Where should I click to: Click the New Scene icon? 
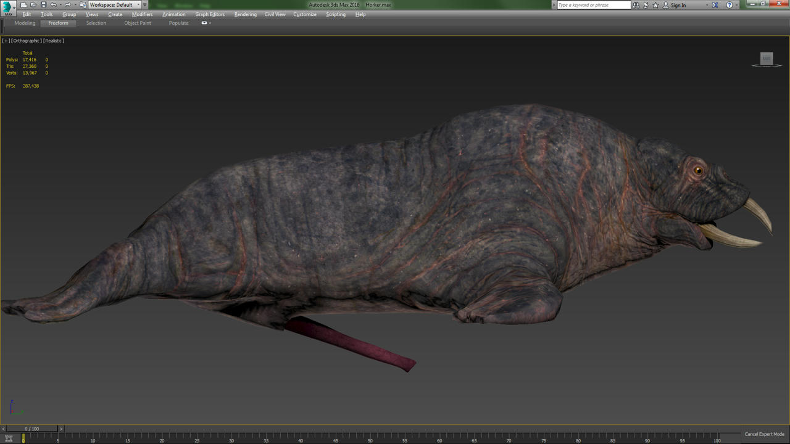(23, 5)
